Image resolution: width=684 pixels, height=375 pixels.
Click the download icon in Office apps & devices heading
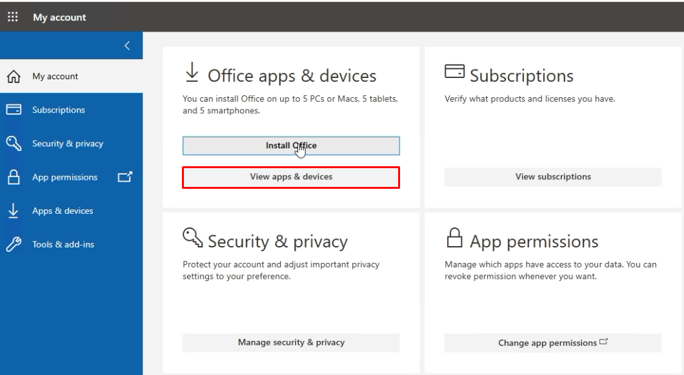point(192,72)
